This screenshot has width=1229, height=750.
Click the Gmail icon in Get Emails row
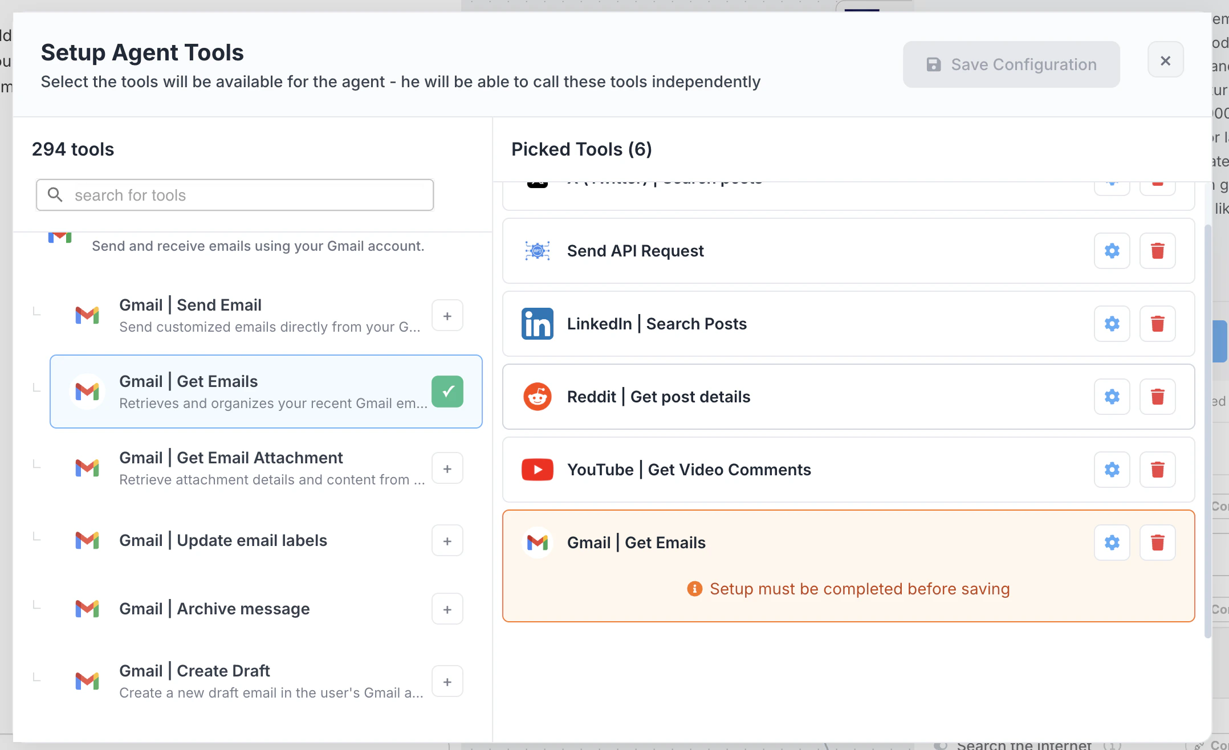87,392
